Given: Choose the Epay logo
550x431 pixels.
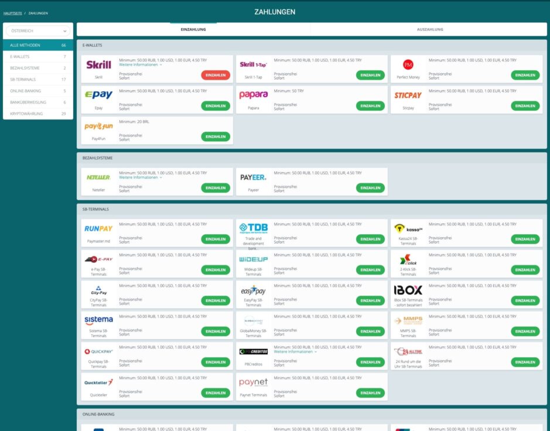Looking at the screenshot, I should pos(98,95).
